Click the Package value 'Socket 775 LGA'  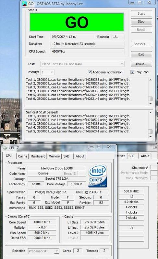click(x=57, y=178)
